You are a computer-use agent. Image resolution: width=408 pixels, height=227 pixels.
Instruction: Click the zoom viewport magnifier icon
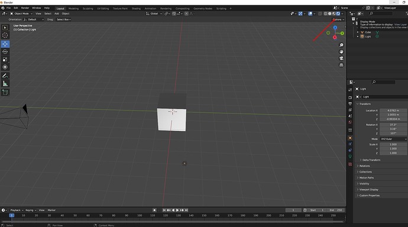tap(341, 46)
